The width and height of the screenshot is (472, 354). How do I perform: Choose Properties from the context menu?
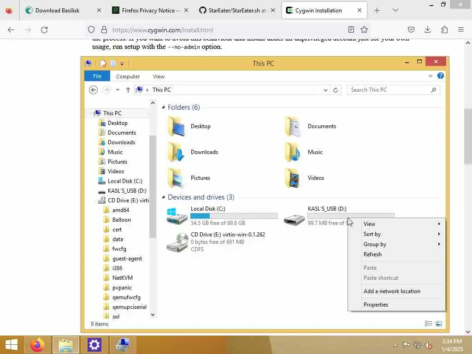point(396,305)
